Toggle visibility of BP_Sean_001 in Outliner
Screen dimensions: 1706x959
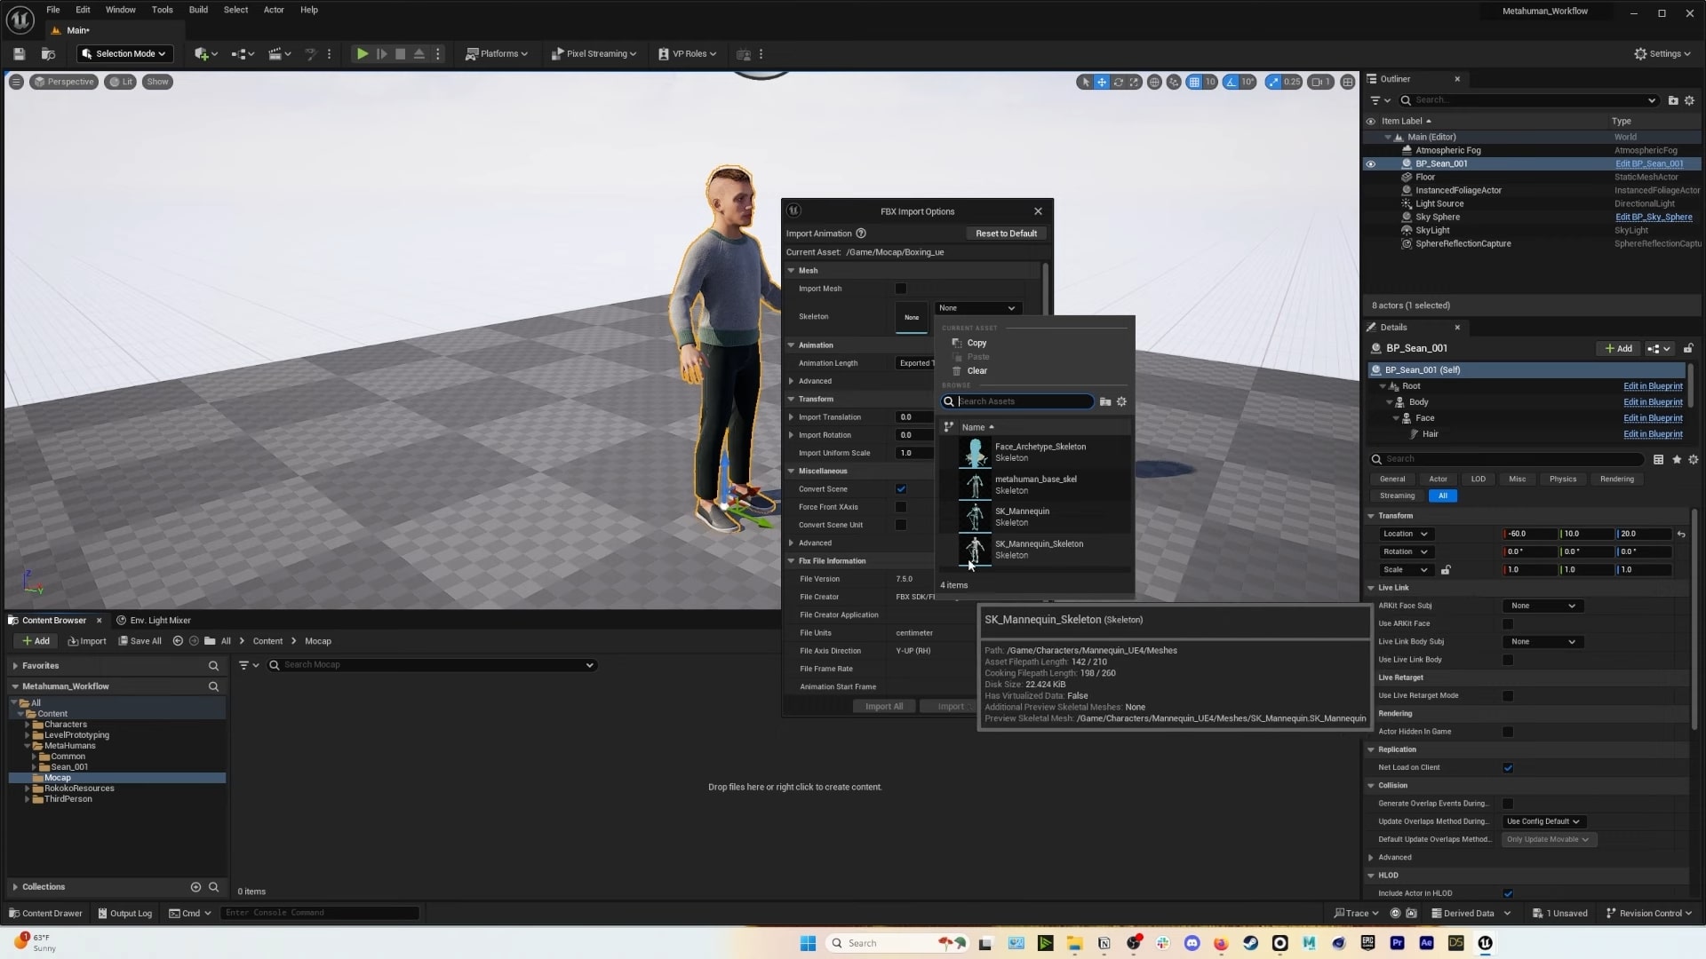pyautogui.click(x=1371, y=163)
